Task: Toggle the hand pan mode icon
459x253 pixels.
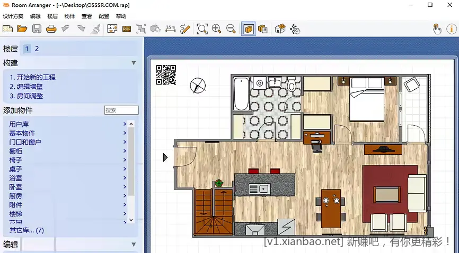Action: (437, 29)
